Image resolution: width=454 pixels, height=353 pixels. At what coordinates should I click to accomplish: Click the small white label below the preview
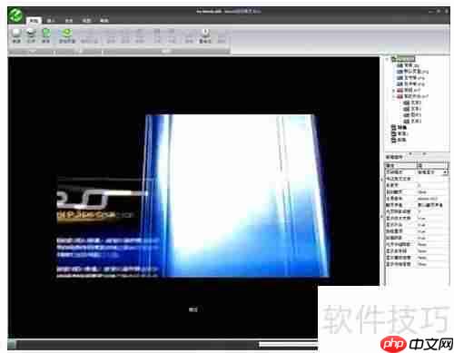coord(193,309)
